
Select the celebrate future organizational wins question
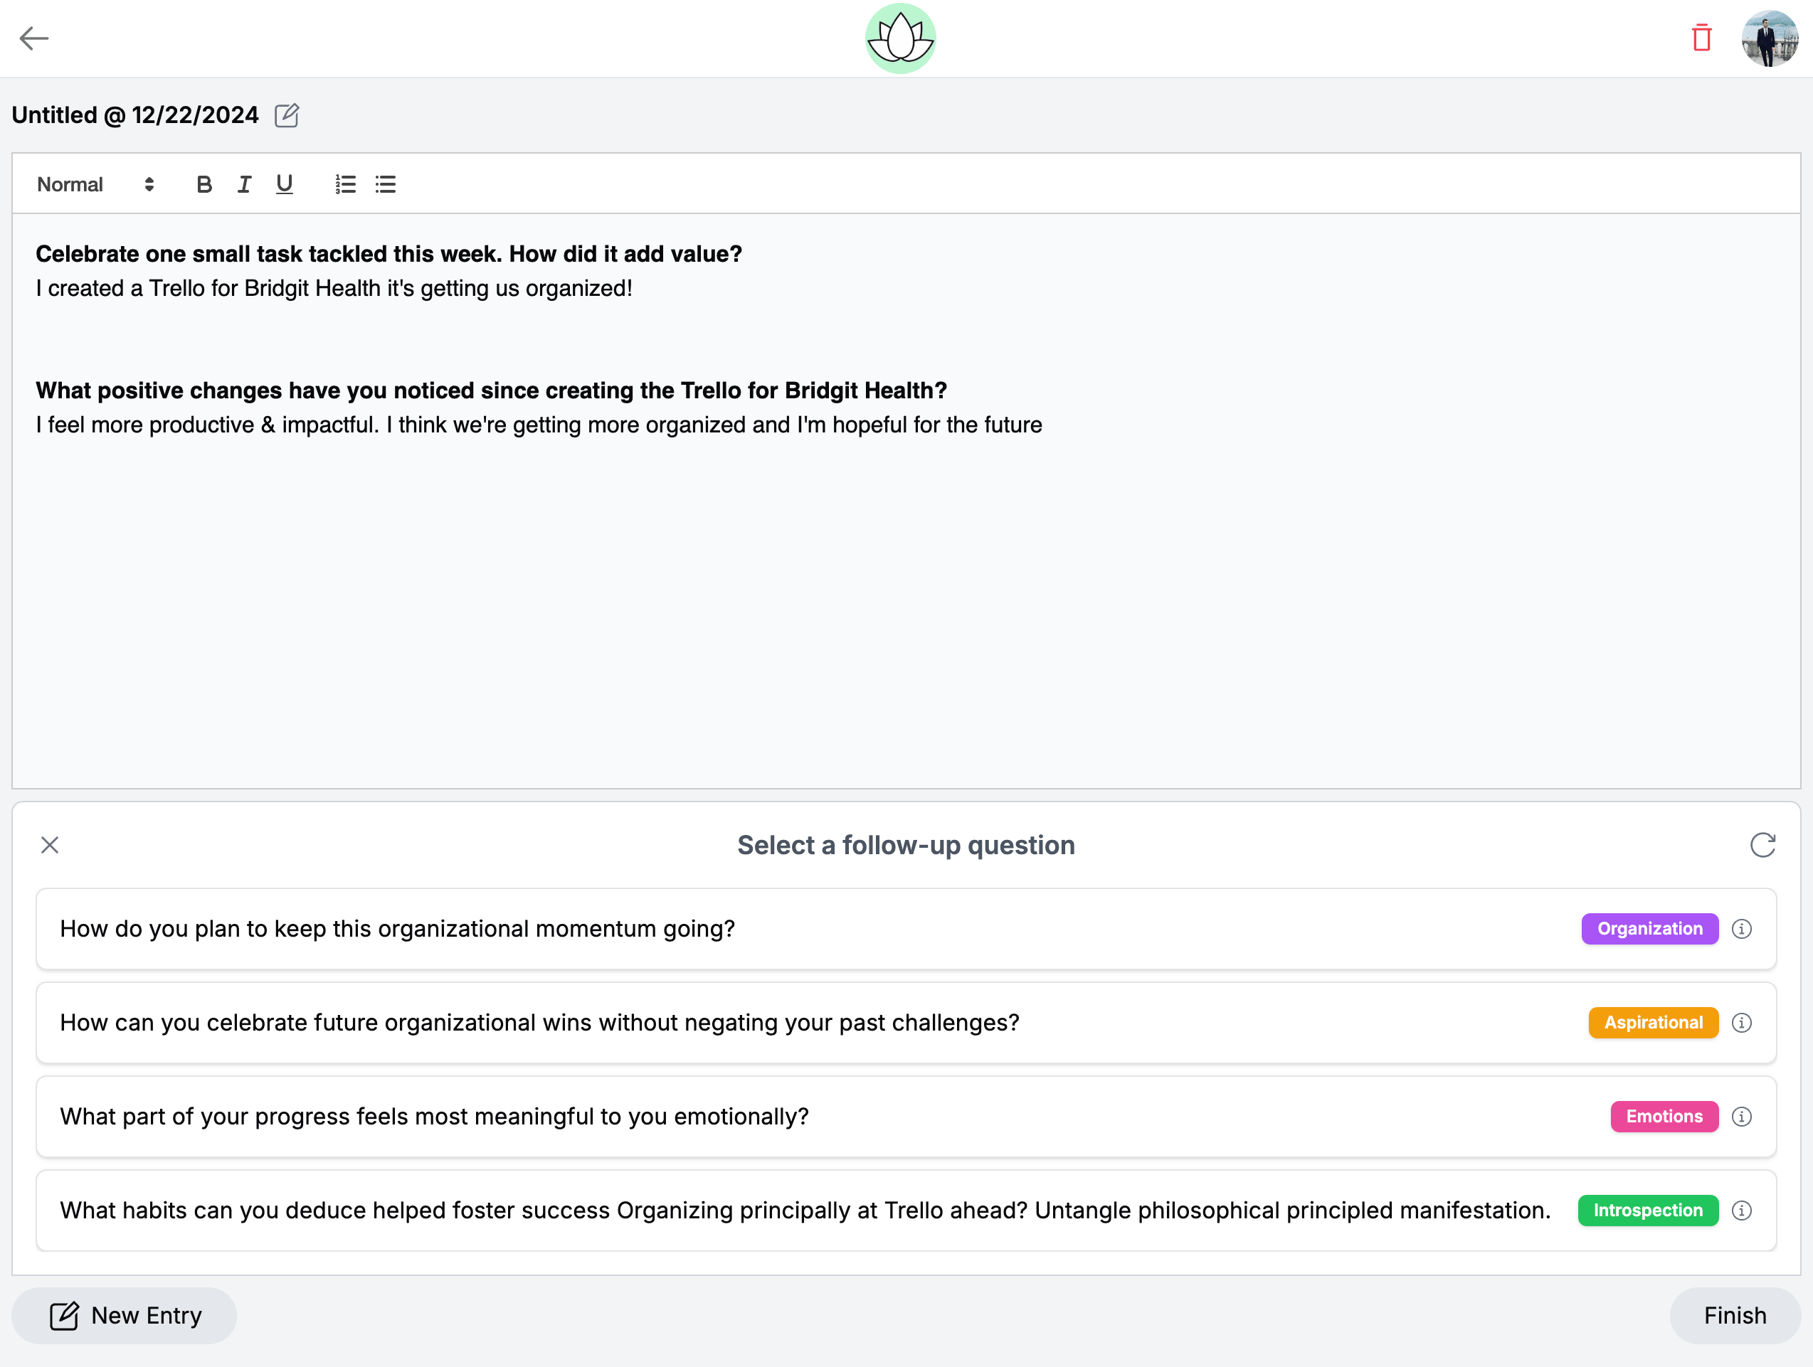click(906, 1022)
